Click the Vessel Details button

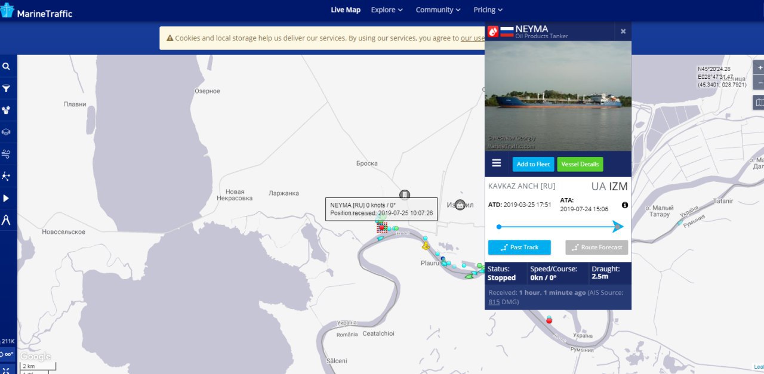tap(580, 164)
